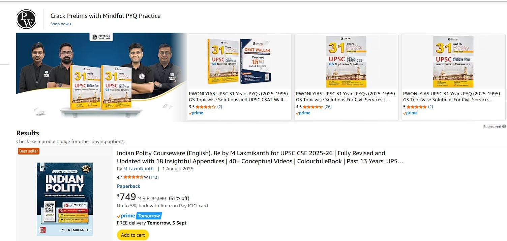
Task: Click the 4.6 star rating of the second sponsored book
Action: pyautogui.click(x=310, y=107)
